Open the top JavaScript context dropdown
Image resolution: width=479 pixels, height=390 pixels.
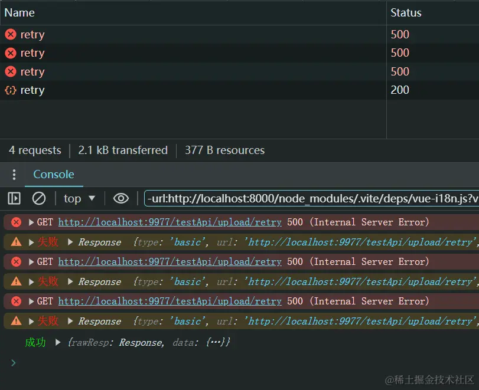click(x=79, y=198)
